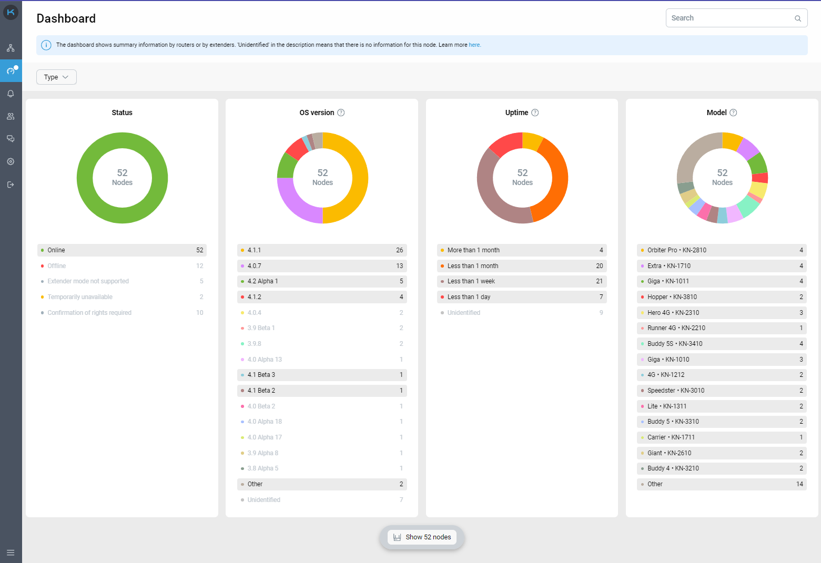Open the Learn more here link
This screenshot has width=821, height=563.
(x=474, y=45)
